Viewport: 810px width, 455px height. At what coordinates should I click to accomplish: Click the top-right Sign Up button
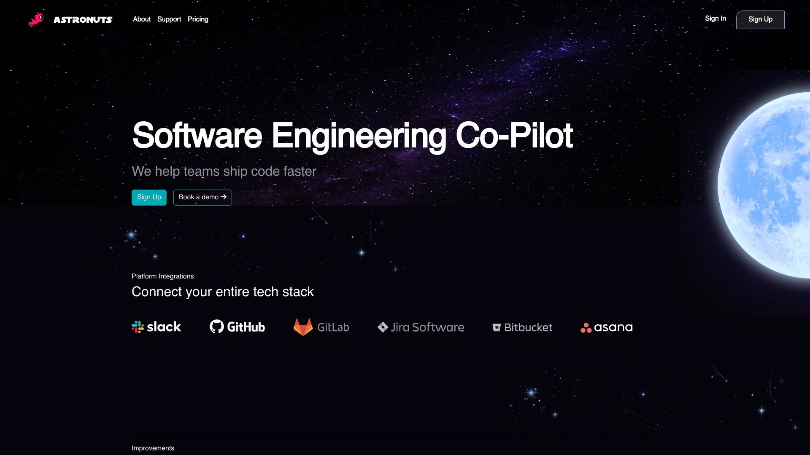click(x=760, y=19)
